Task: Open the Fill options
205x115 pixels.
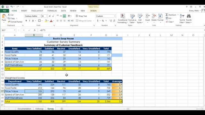Action: [x=169, y=19]
